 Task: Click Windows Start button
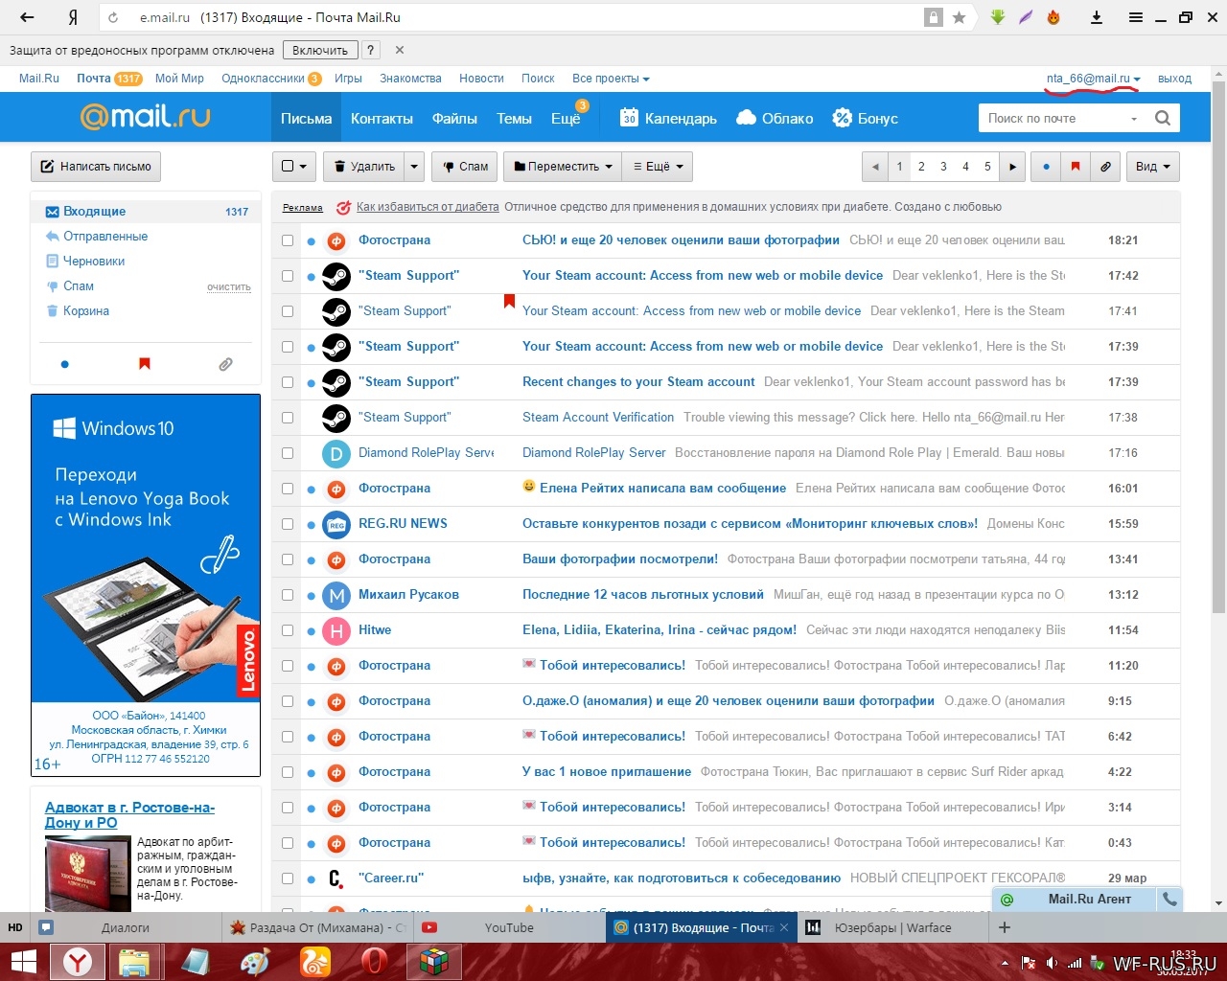[x=23, y=961]
